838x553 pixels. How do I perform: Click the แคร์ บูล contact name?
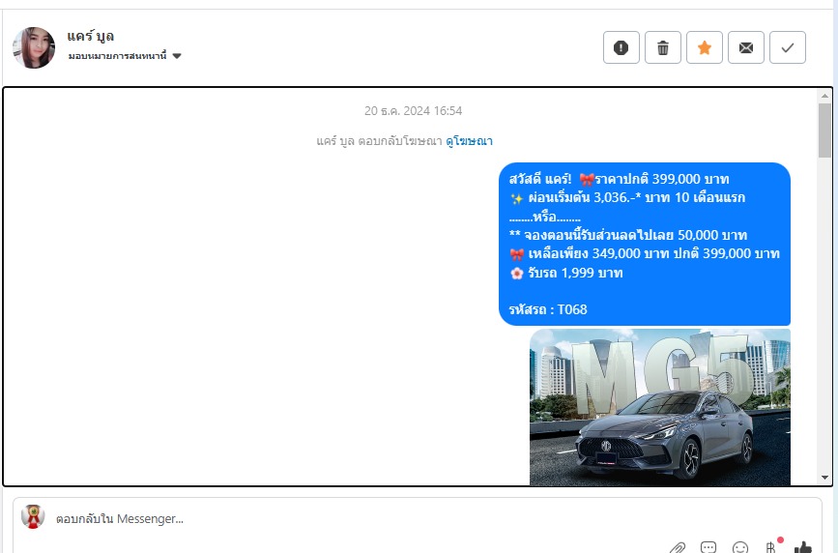(90, 36)
